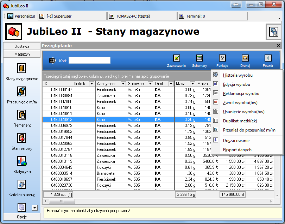Viewport: 285px width, 224px height.
Task: Open Stan zerowy sidebar icon
Action: [21, 138]
